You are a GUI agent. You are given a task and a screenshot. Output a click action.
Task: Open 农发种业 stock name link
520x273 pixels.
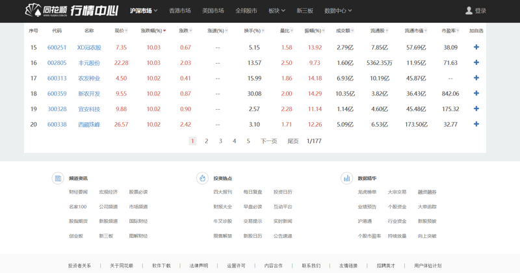(x=89, y=78)
